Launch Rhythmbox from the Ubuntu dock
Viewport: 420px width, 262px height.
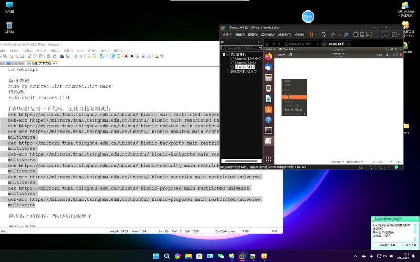268,88
